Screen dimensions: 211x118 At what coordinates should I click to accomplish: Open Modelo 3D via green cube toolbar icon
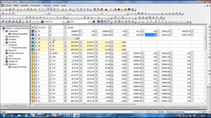point(129,9)
